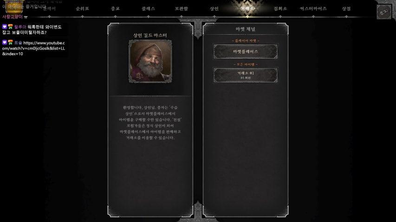
Task: Open the 상점 shop tab
Action: point(346,9)
